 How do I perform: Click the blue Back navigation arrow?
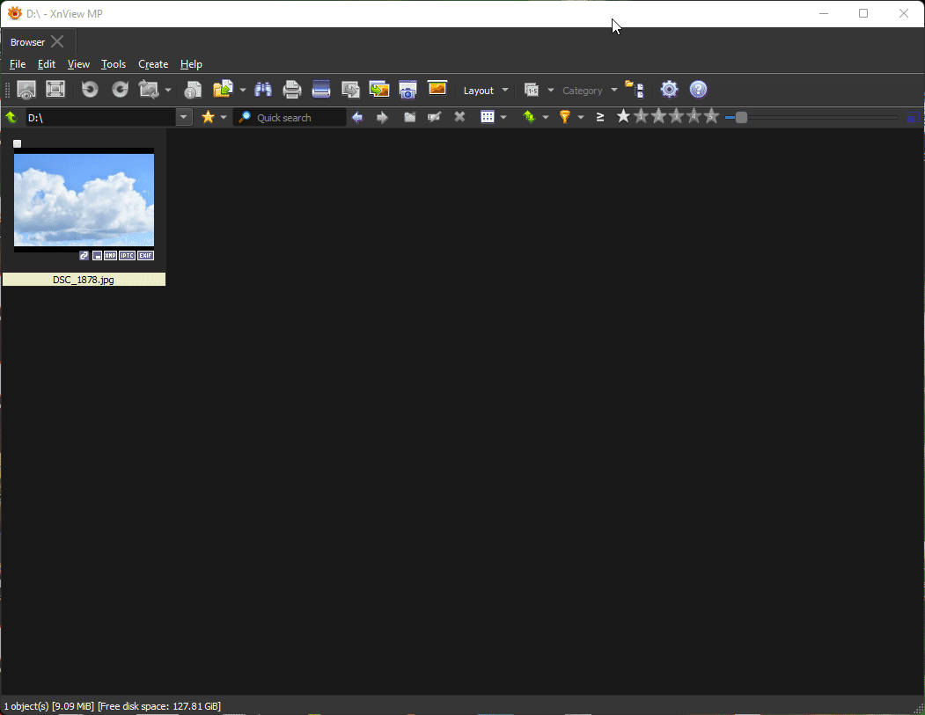(x=357, y=117)
